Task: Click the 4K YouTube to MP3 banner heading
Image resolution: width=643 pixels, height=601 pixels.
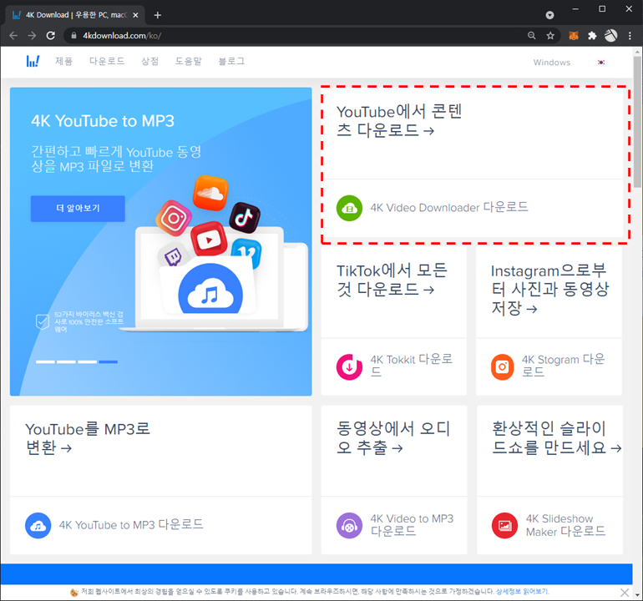Action: click(103, 121)
